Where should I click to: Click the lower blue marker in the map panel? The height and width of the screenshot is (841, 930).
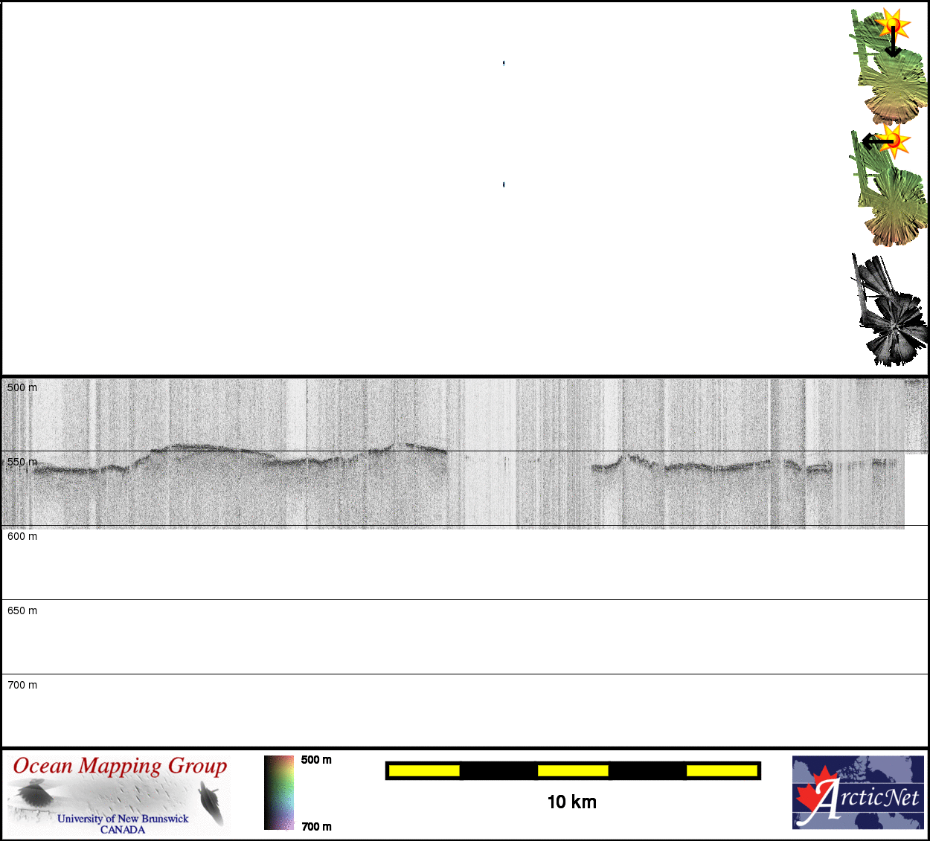tap(504, 184)
